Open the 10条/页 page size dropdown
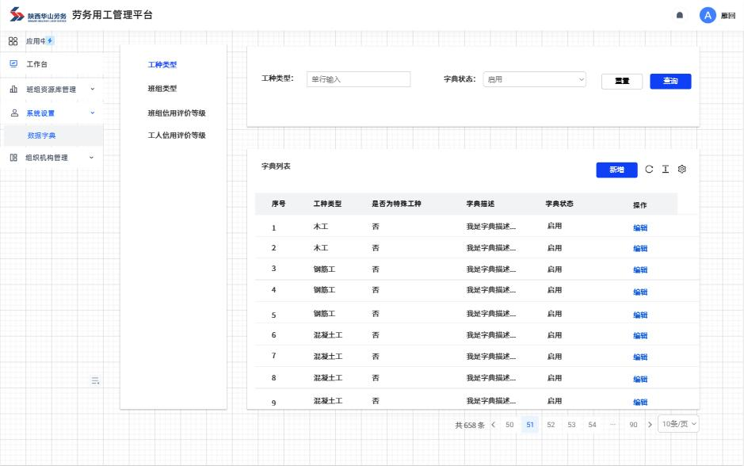Viewport: 744px width, 466px height. [x=679, y=424]
